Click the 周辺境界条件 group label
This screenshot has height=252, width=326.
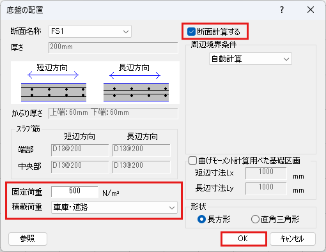click(213, 45)
